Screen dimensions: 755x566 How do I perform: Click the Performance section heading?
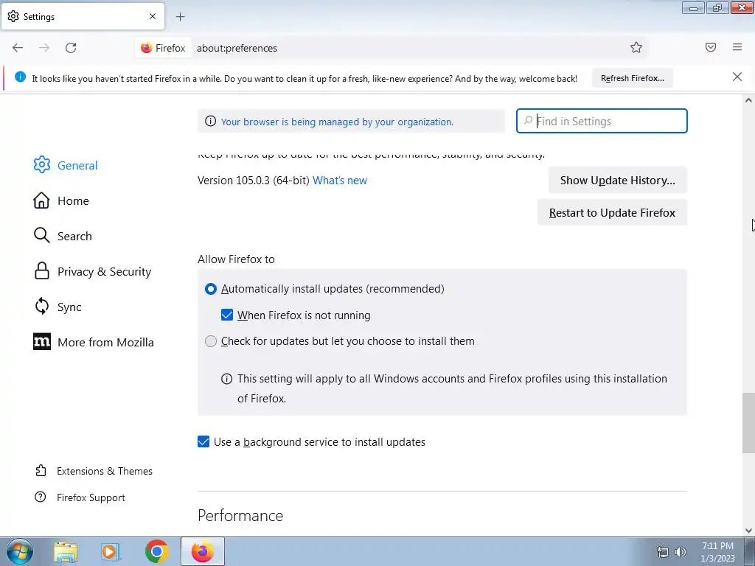240,515
